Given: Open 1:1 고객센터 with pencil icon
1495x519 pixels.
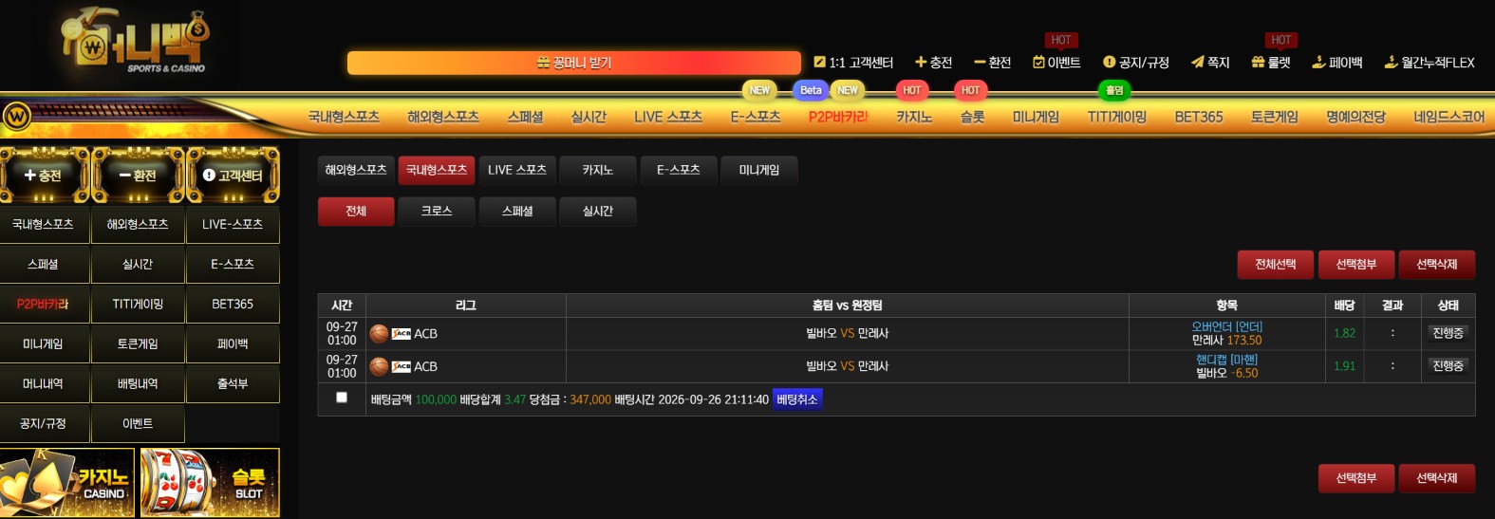Looking at the screenshot, I should point(853,63).
